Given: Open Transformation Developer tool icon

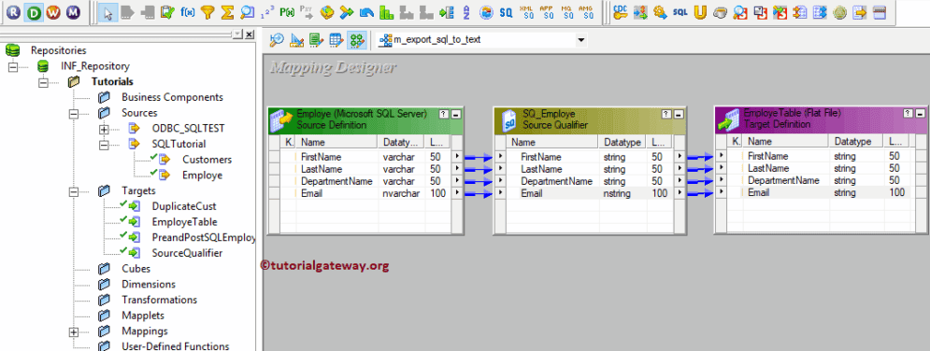Looking at the screenshot, I should pyautogui.click(x=316, y=40).
